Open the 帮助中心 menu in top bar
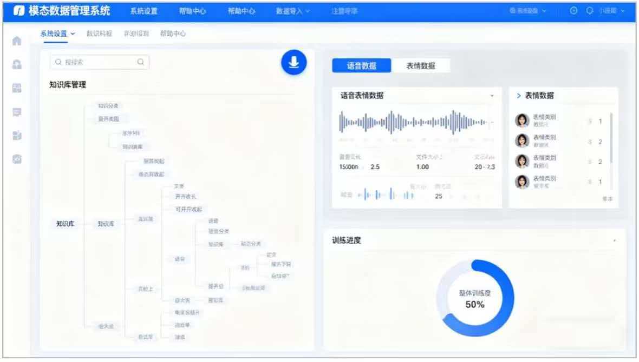639x362 pixels. 193,10
